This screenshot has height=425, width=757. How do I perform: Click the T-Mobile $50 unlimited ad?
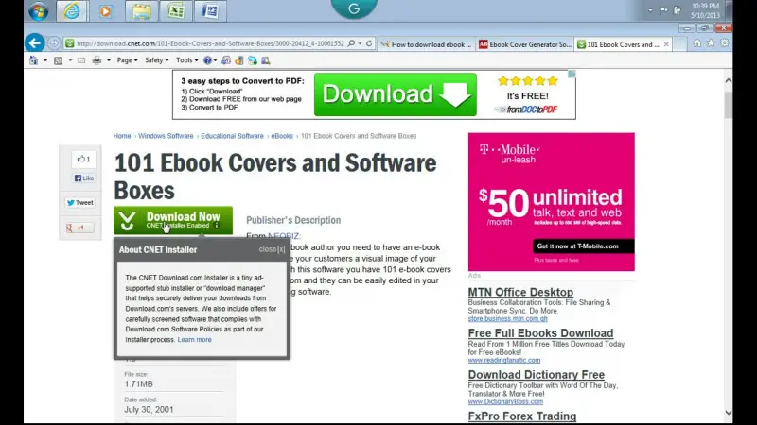[552, 201]
